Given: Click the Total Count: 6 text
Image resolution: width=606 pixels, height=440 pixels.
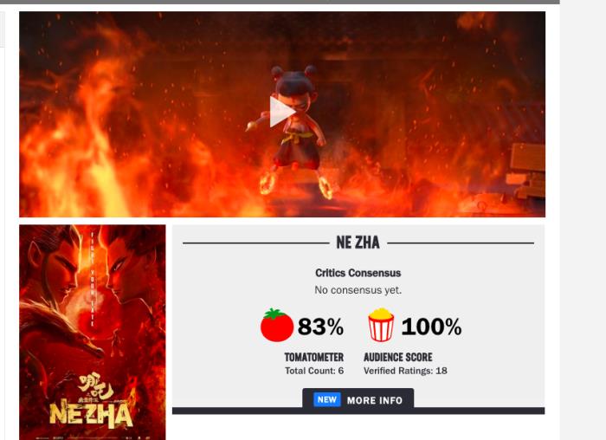Looking at the screenshot, I should click(314, 371).
